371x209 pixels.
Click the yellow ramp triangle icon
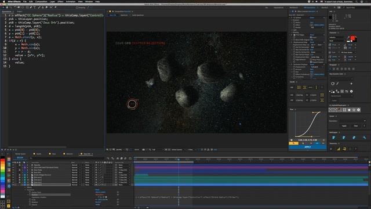tap(339, 149)
